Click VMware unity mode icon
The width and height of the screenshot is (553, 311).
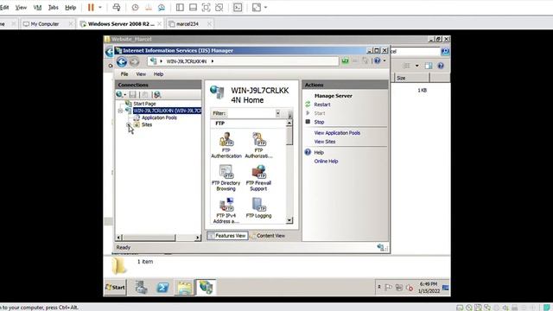point(219,7)
